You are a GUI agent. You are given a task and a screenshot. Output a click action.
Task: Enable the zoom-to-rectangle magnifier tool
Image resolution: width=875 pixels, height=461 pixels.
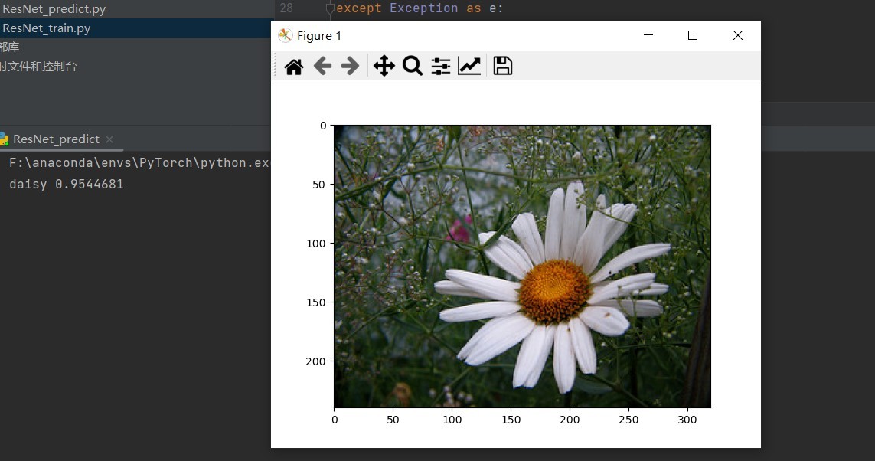[x=413, y=66]
